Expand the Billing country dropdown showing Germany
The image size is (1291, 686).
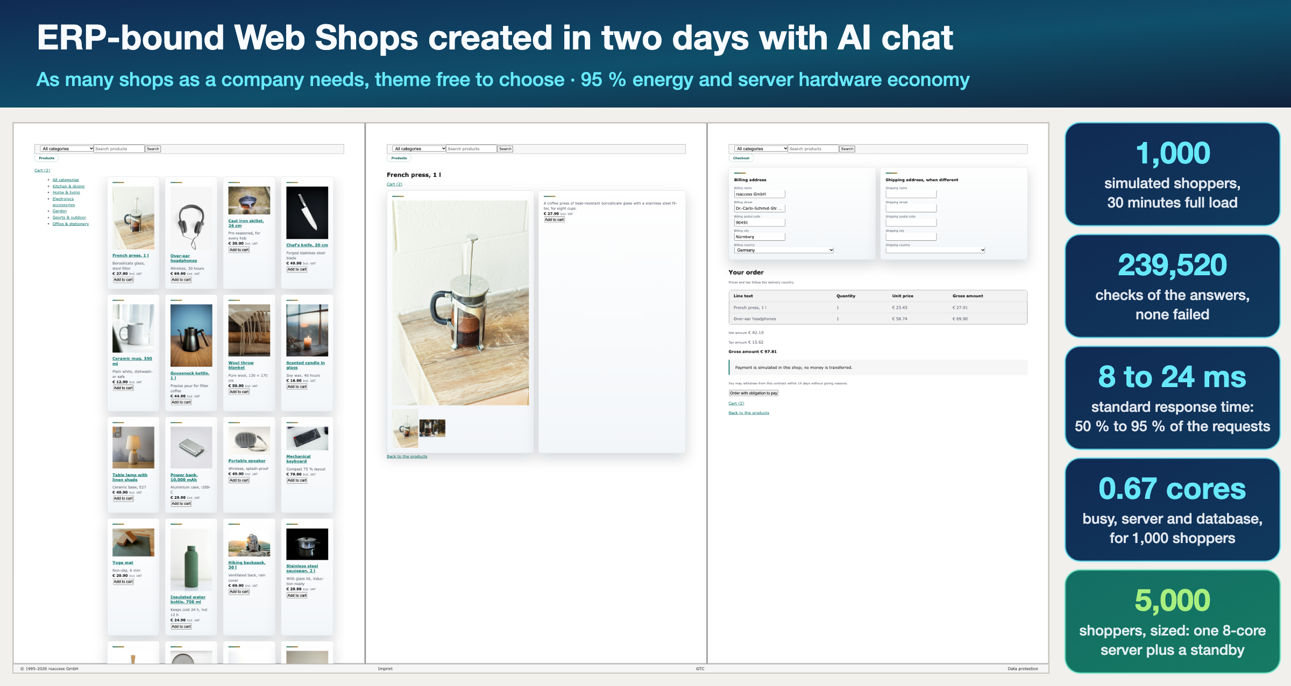(x=784, y=250)
